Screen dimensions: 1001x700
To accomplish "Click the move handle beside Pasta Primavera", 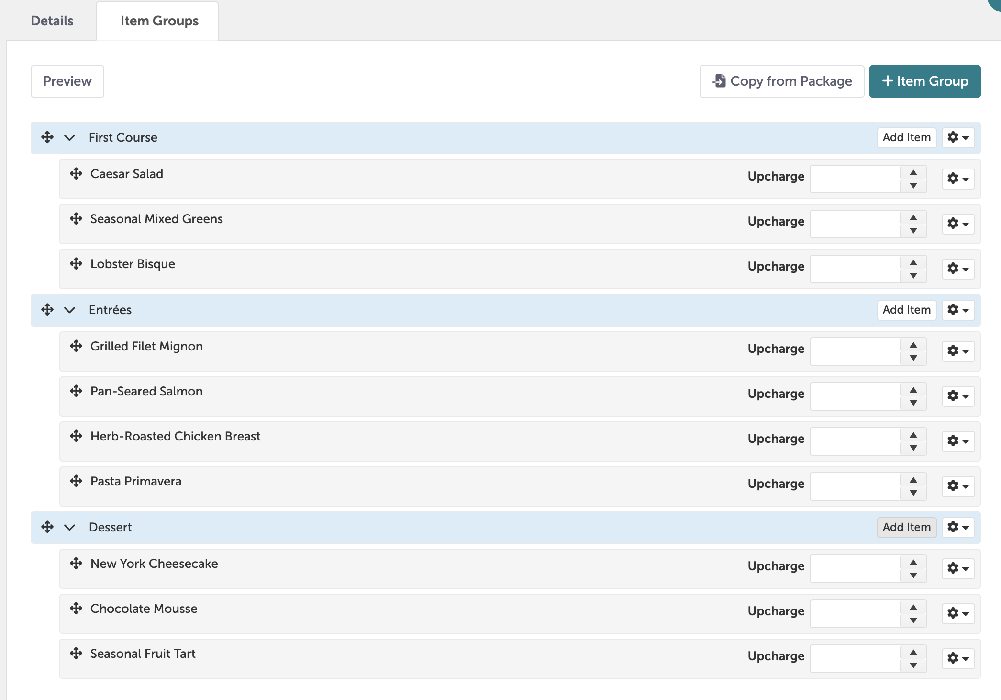I will click(x=76, y=481).
